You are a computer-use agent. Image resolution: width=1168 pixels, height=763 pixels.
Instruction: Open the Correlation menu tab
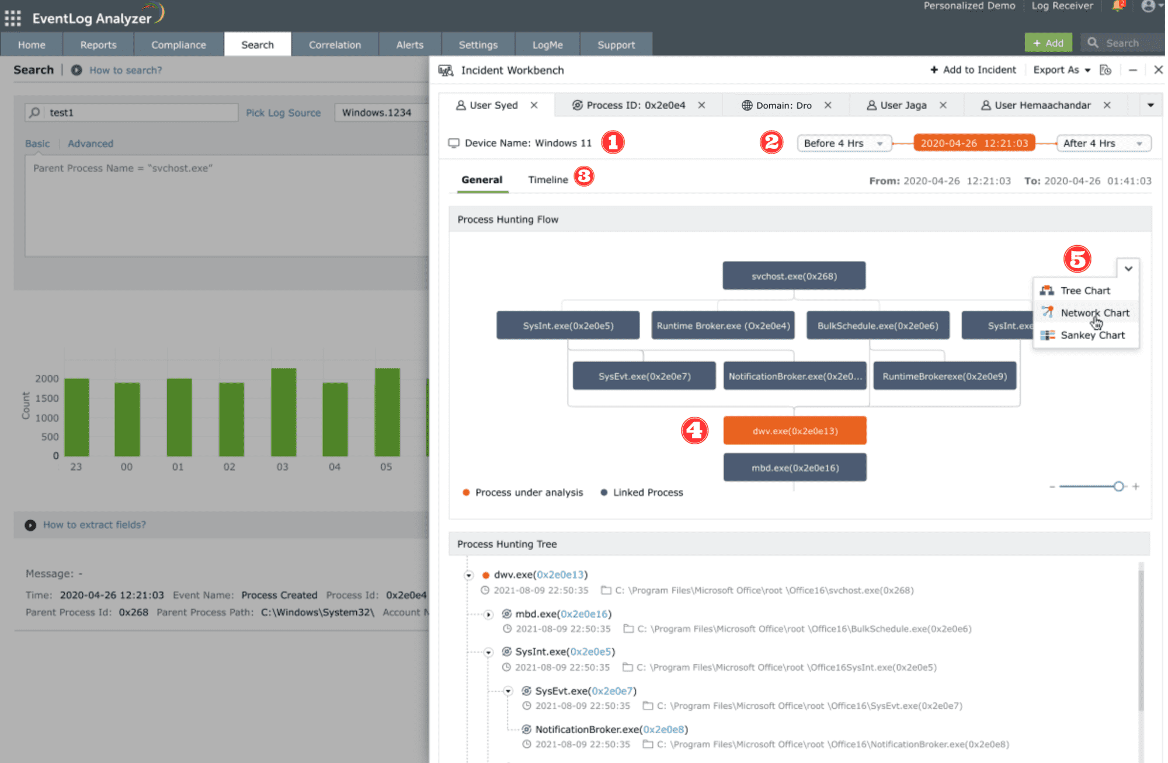335,45
